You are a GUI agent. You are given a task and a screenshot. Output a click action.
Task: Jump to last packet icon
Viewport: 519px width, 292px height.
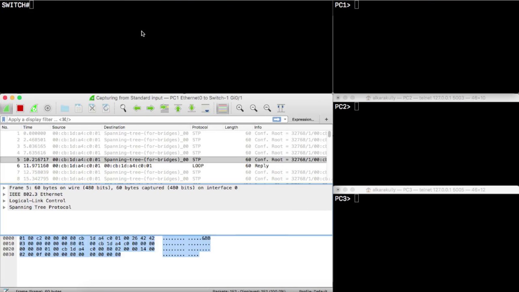pyautogui.click(x=192, y=108)
